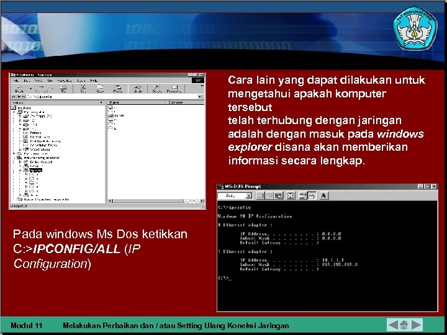Screen dimensions: 447x335
Task: Open the Go menu in Explorer
Action: 50,81
